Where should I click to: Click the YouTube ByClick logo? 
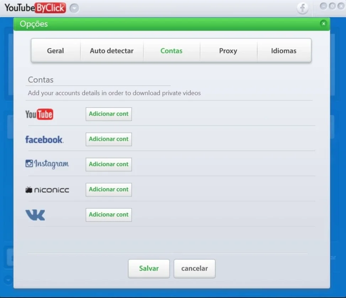(x=35, y=8)
